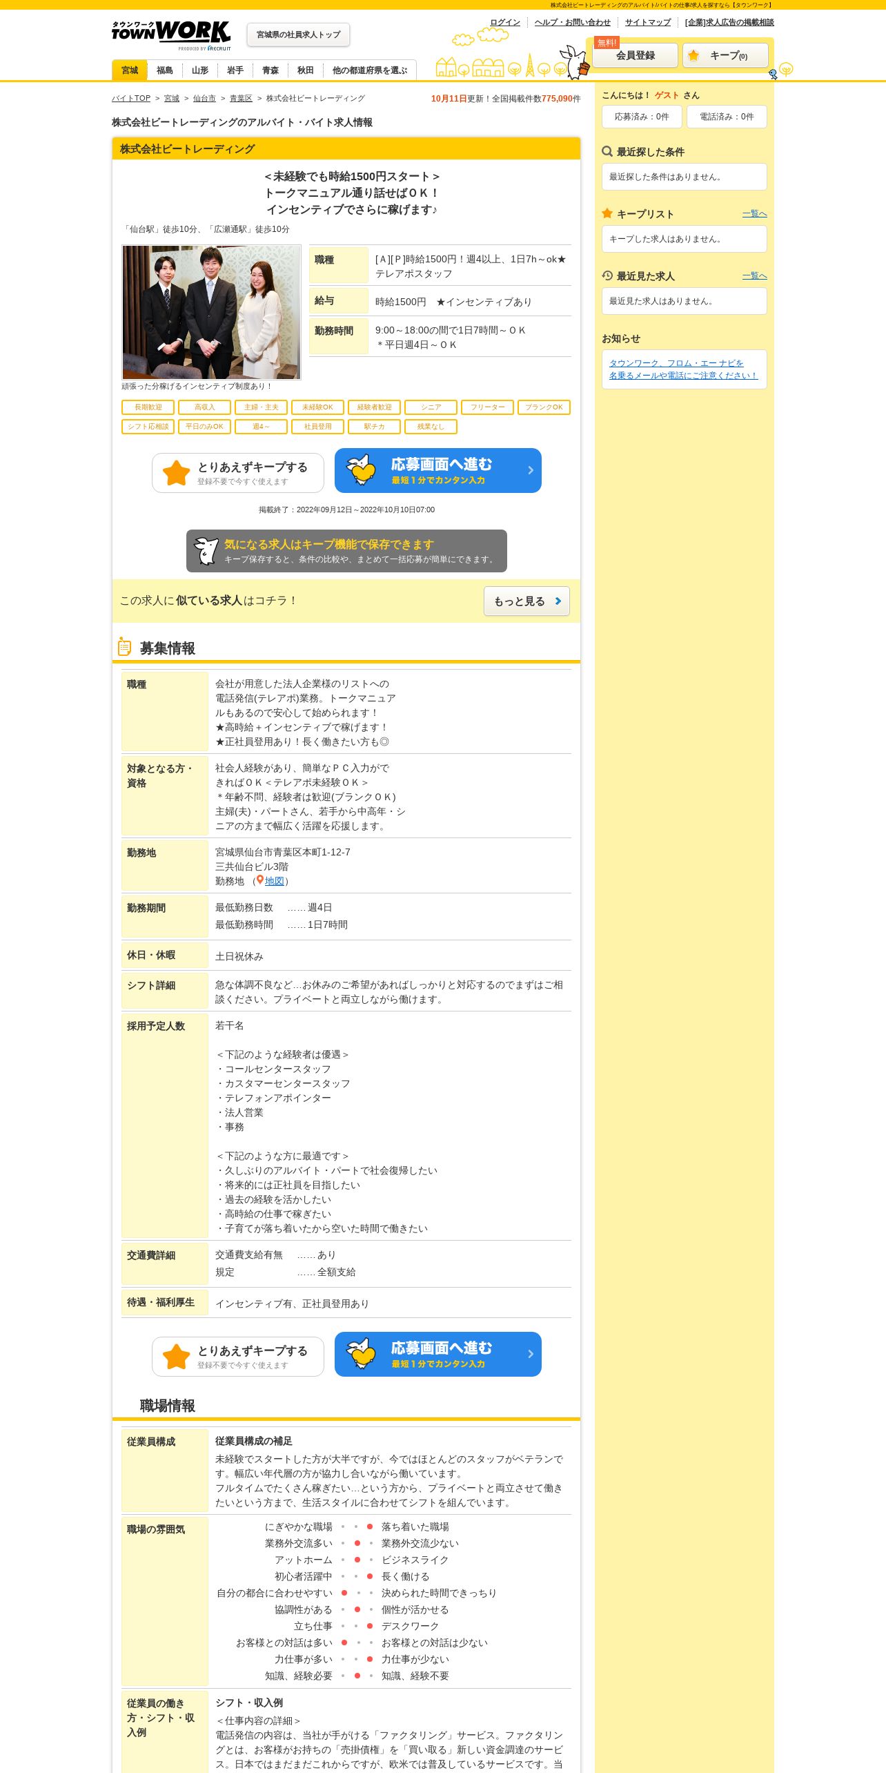Open the キープ(0) star button in header
The image size is (886, 1773).
coord(725,55)
